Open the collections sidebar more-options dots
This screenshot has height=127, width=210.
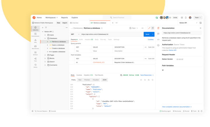[x=66, y=28]
